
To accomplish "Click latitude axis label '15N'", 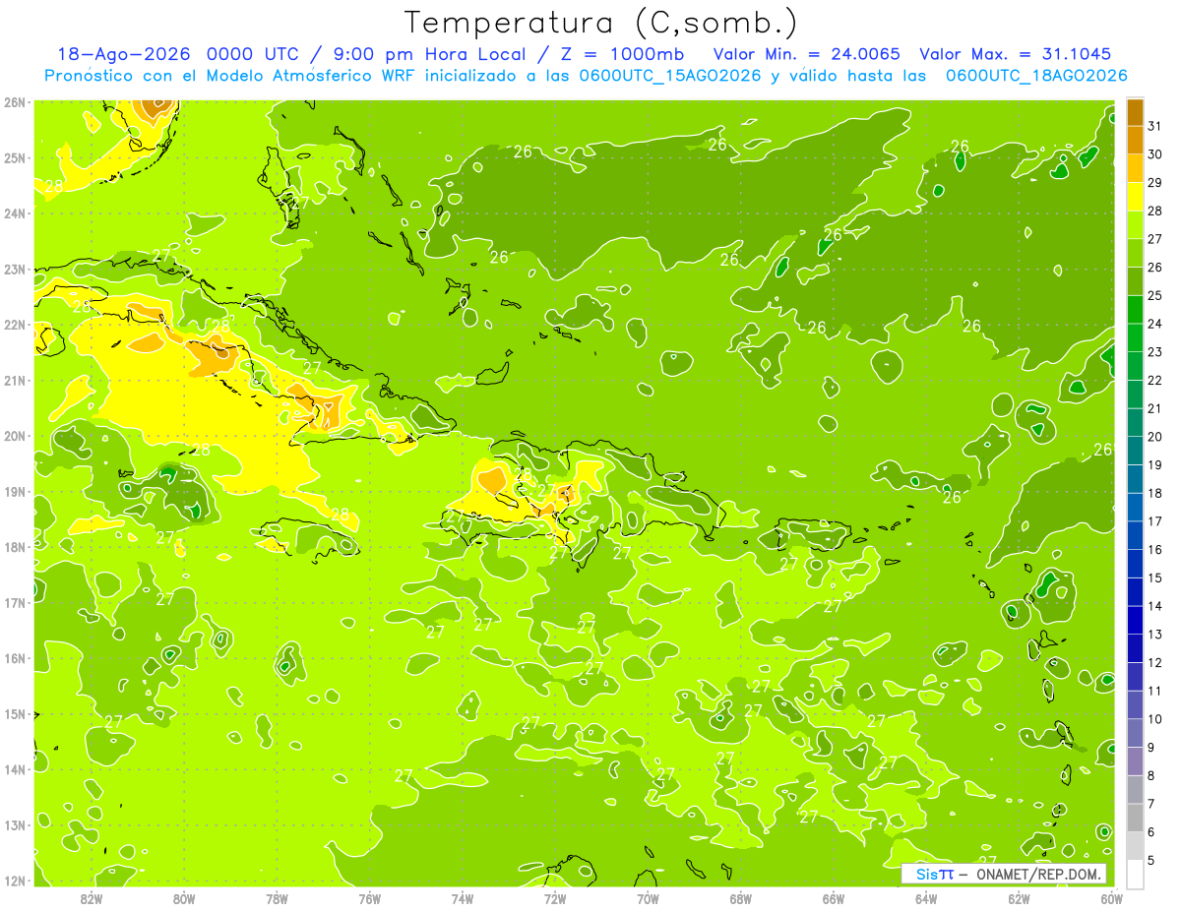I will tap(15, 714).
